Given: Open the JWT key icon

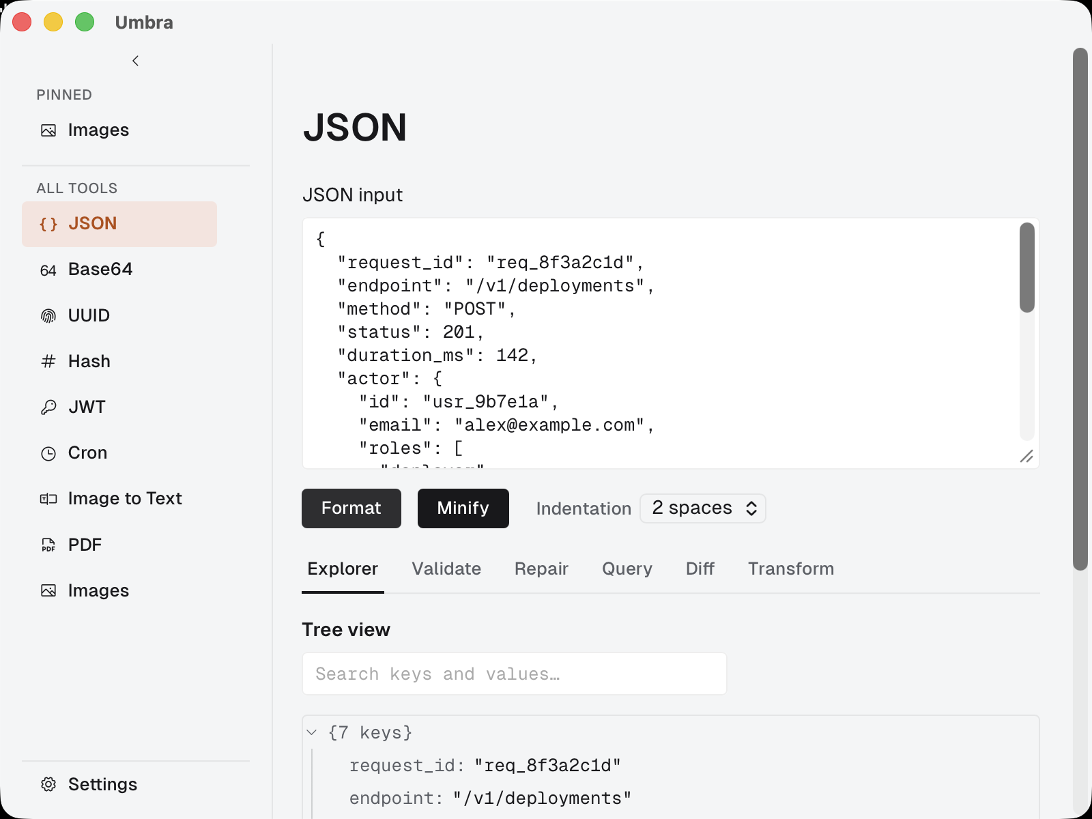Looking at the screenshot, I should [x=48, y=407].
